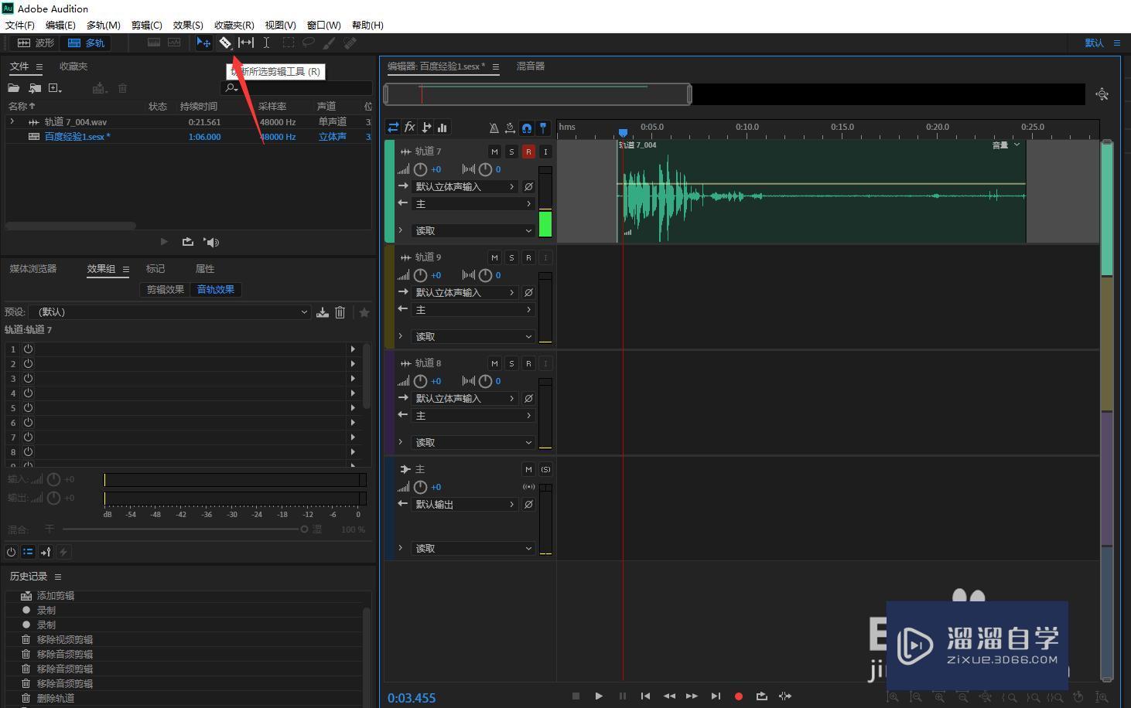Screen dimensions: 1131x708
Task: Toggle the effects rack main power button
Action: (x=11, y=552)
